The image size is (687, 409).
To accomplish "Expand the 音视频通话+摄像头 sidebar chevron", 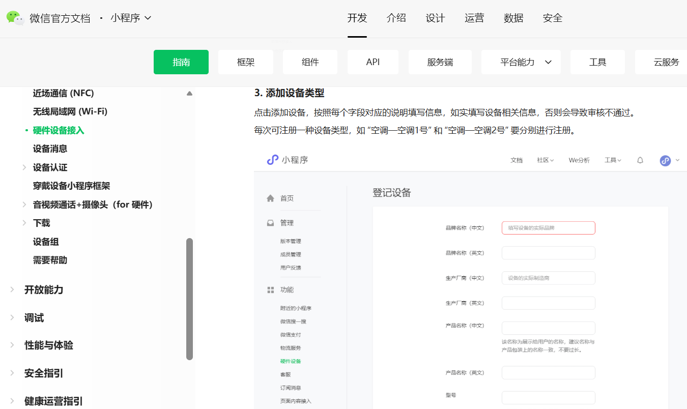I will click(x=24, y=205).
